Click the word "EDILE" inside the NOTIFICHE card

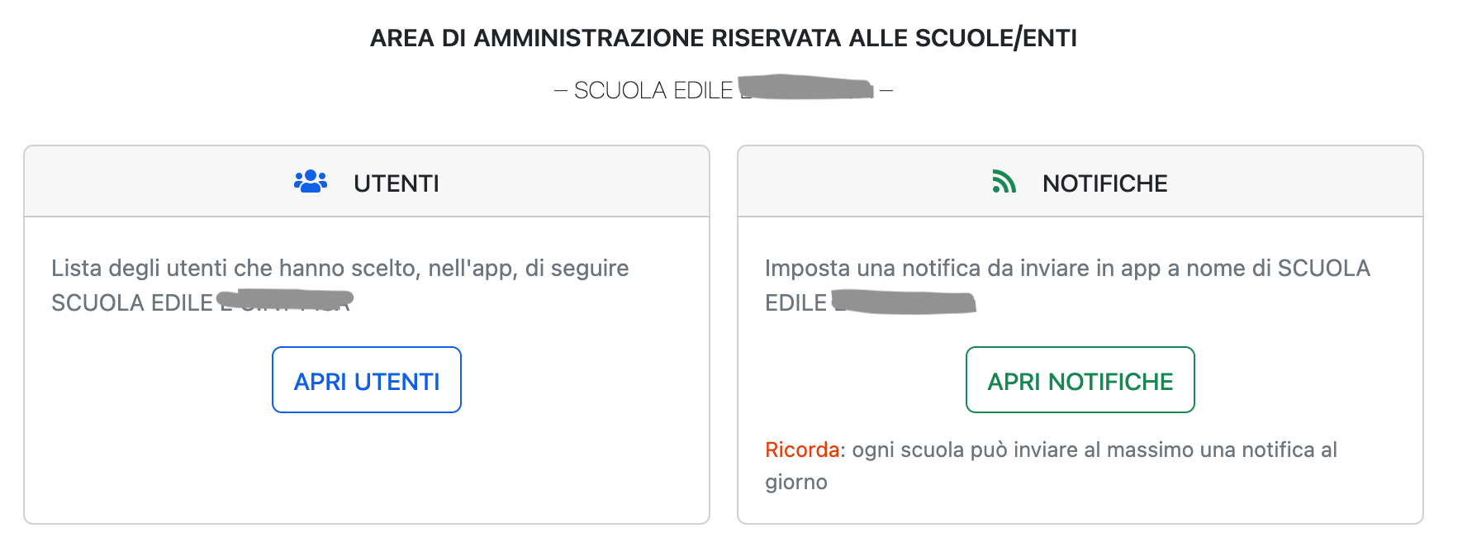(x=795, y=303)
